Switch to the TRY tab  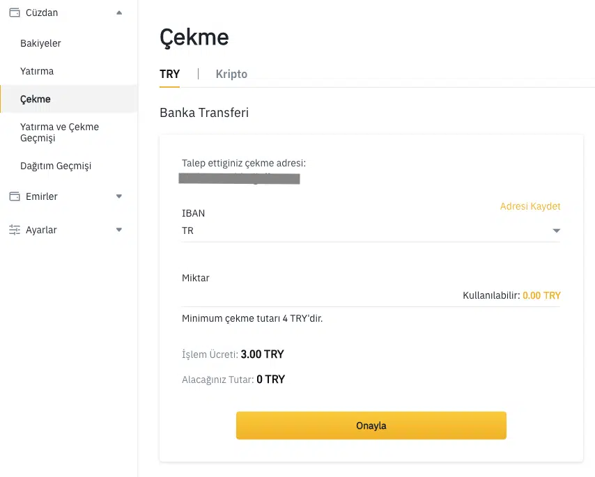tap(169, 75)
